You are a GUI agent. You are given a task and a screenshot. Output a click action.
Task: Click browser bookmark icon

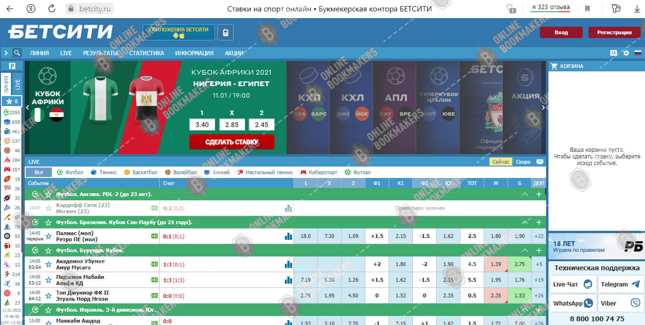[x=587, y=9]
